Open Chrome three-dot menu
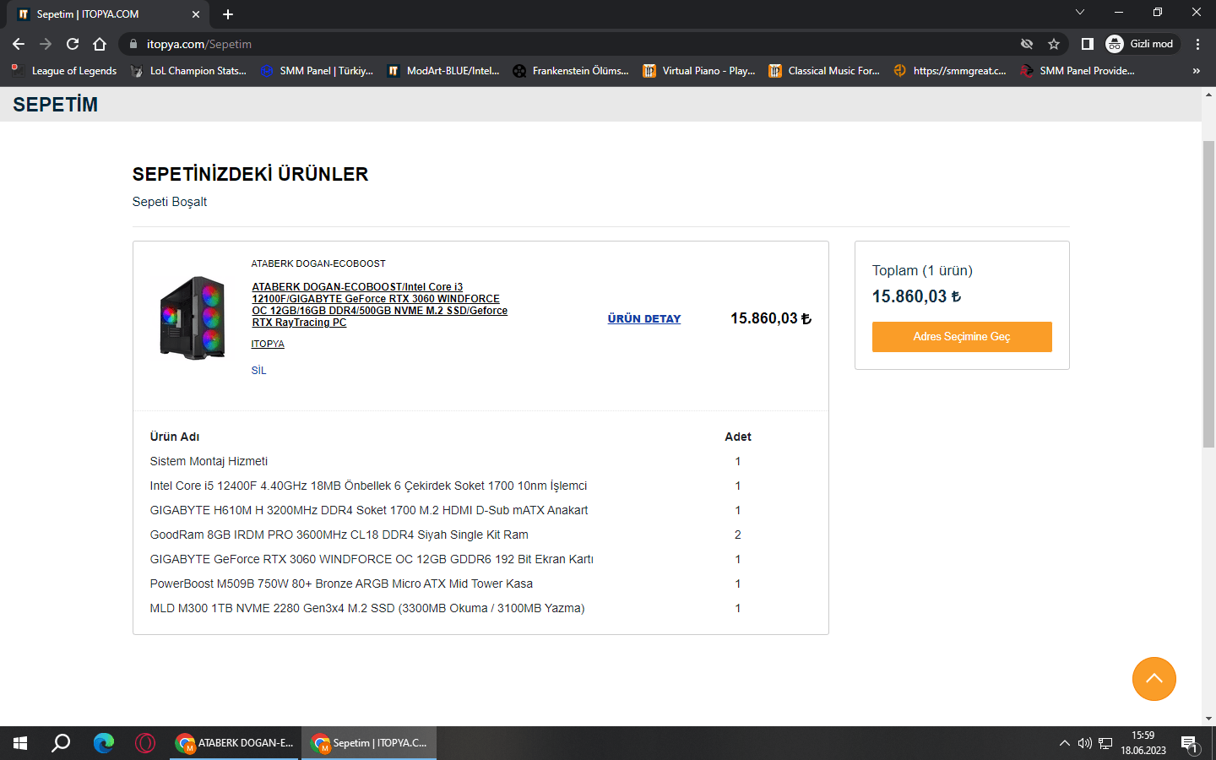Image resolution: width=1216 pixels, height=760 pixels. point(1197,44)
